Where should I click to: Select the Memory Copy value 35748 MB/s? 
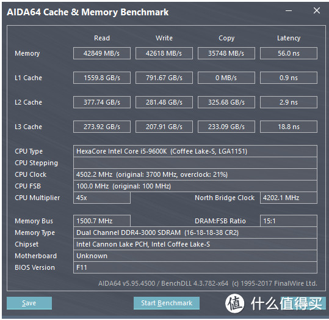coord(226,53)
